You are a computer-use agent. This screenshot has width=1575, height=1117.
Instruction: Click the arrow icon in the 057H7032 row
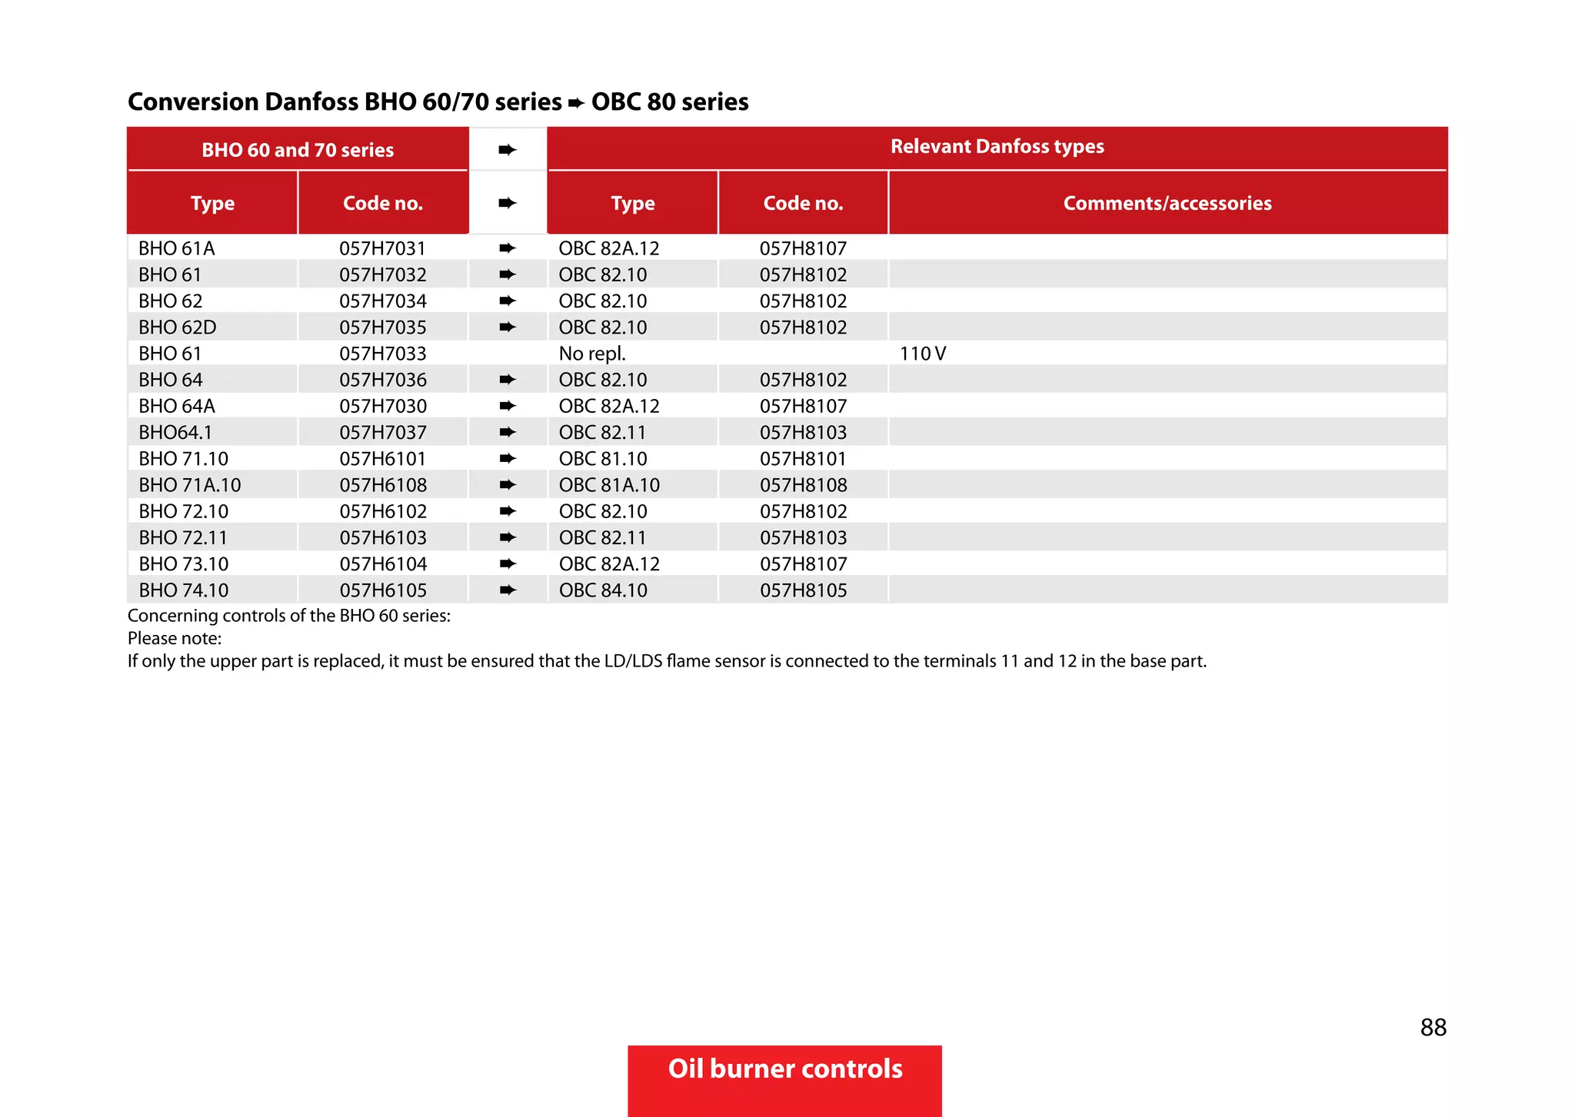tap(507, 274)
